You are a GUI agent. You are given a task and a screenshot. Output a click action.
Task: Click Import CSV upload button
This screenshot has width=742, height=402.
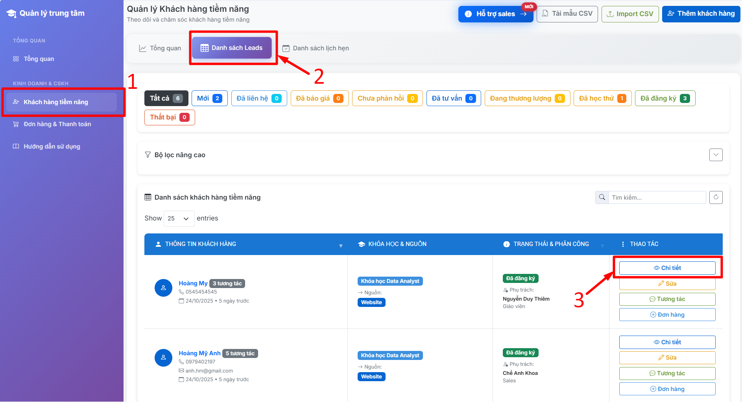tap(630, 14)
